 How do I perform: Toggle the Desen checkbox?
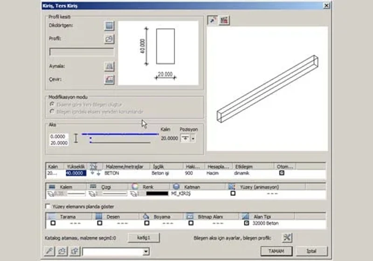100,223
